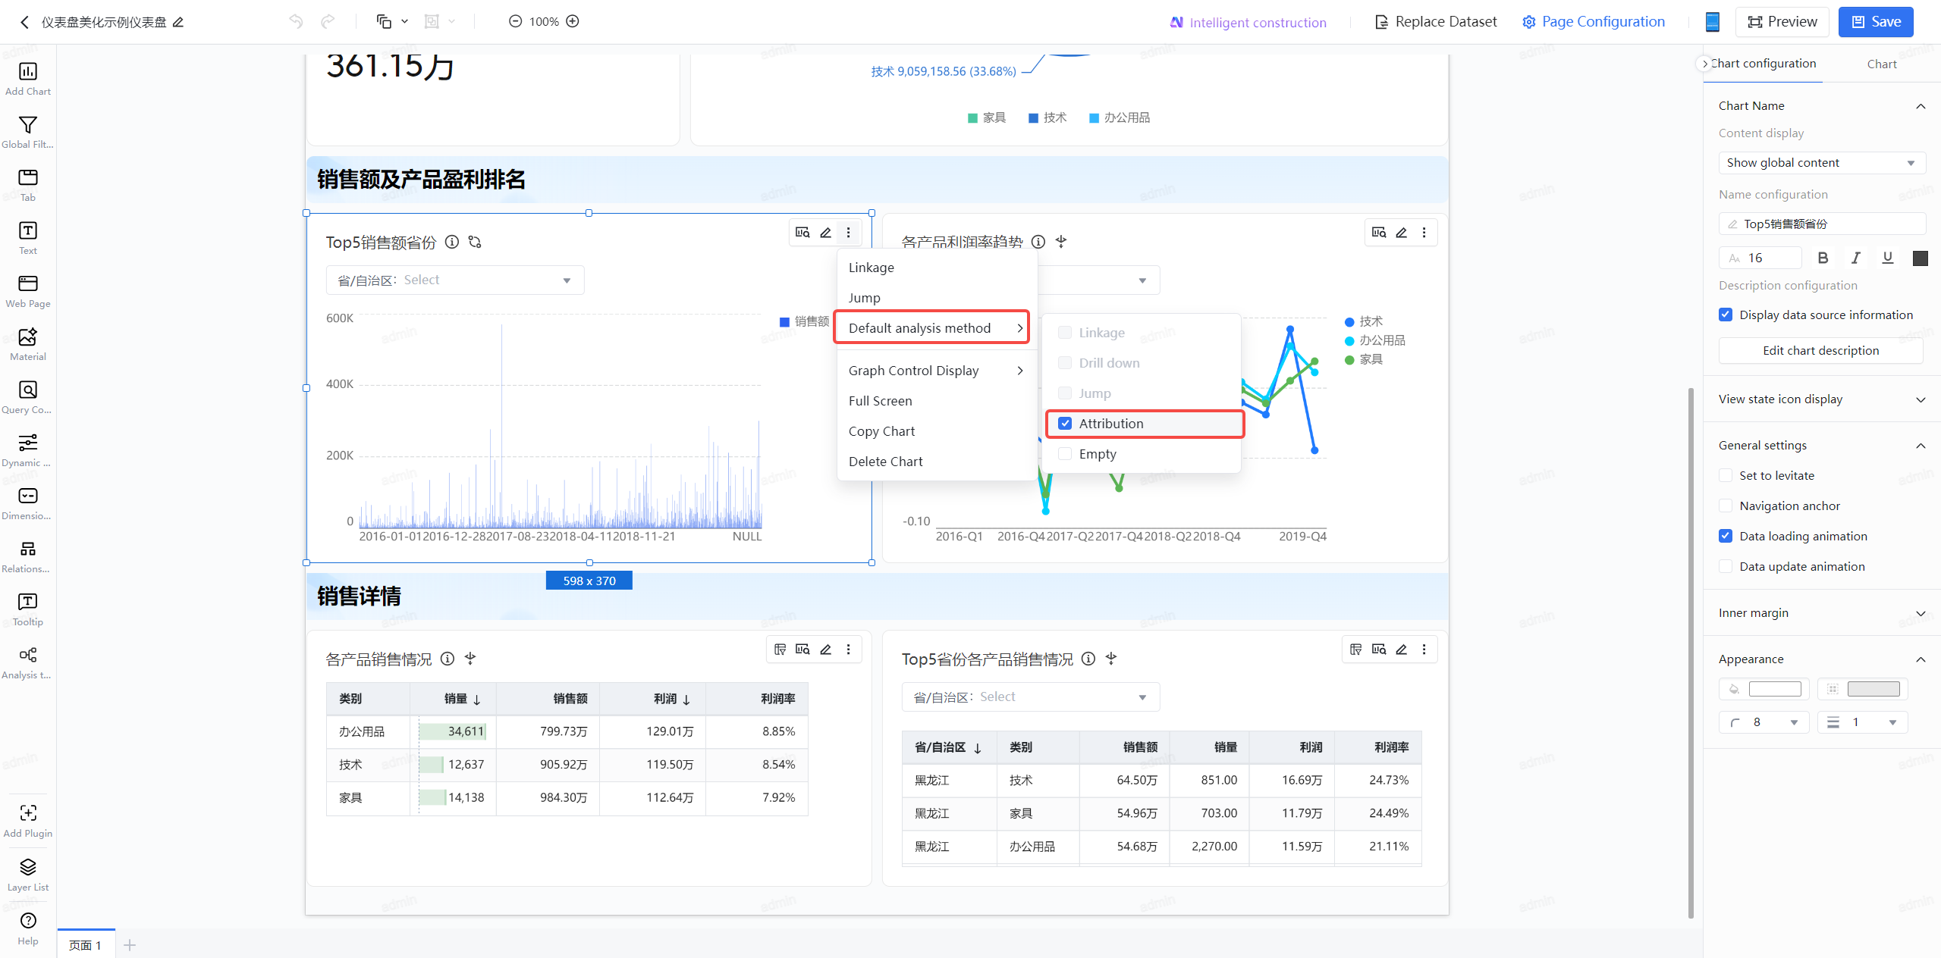Open 省/自治区 filter in Top5省份各产品销售情况

tap(1031, 697)
